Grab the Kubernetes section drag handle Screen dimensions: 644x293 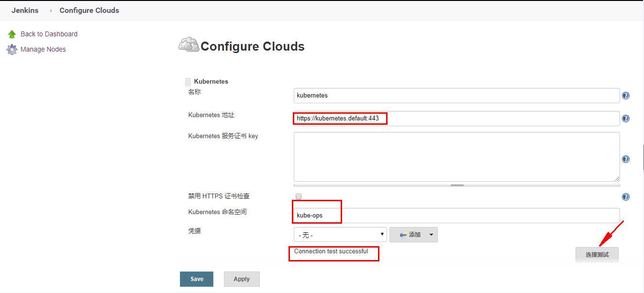click(x=188, y=82)
